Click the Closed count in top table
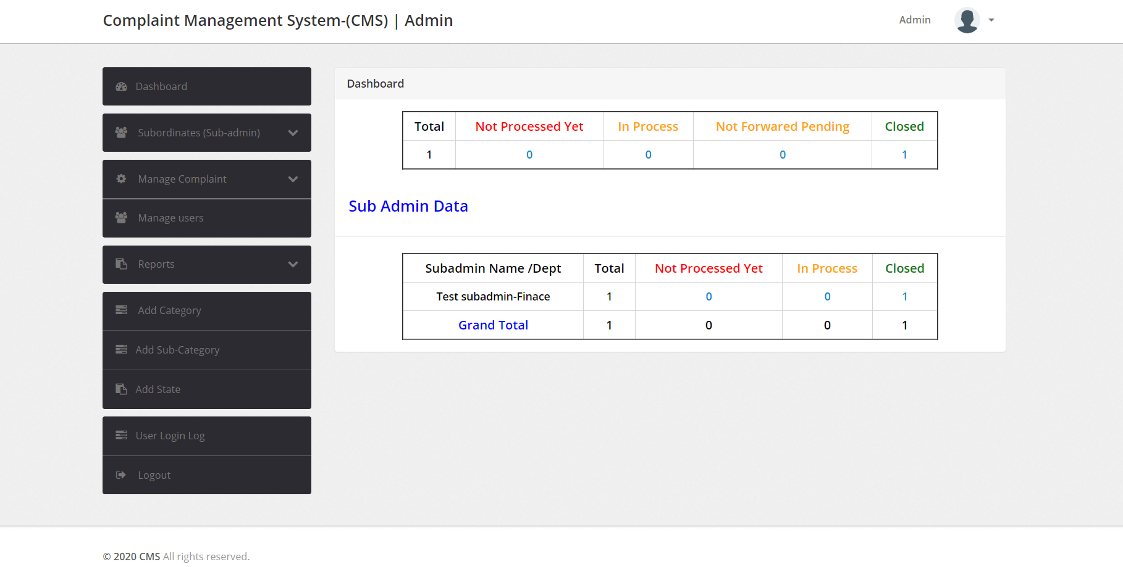 904,154
